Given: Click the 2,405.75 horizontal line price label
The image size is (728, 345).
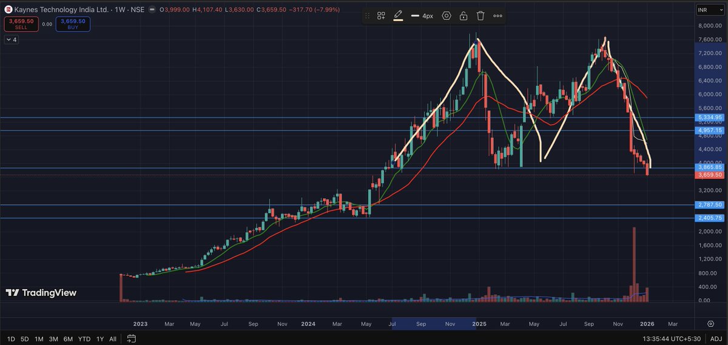Looking at the screenshot, I should click(709, 218).
